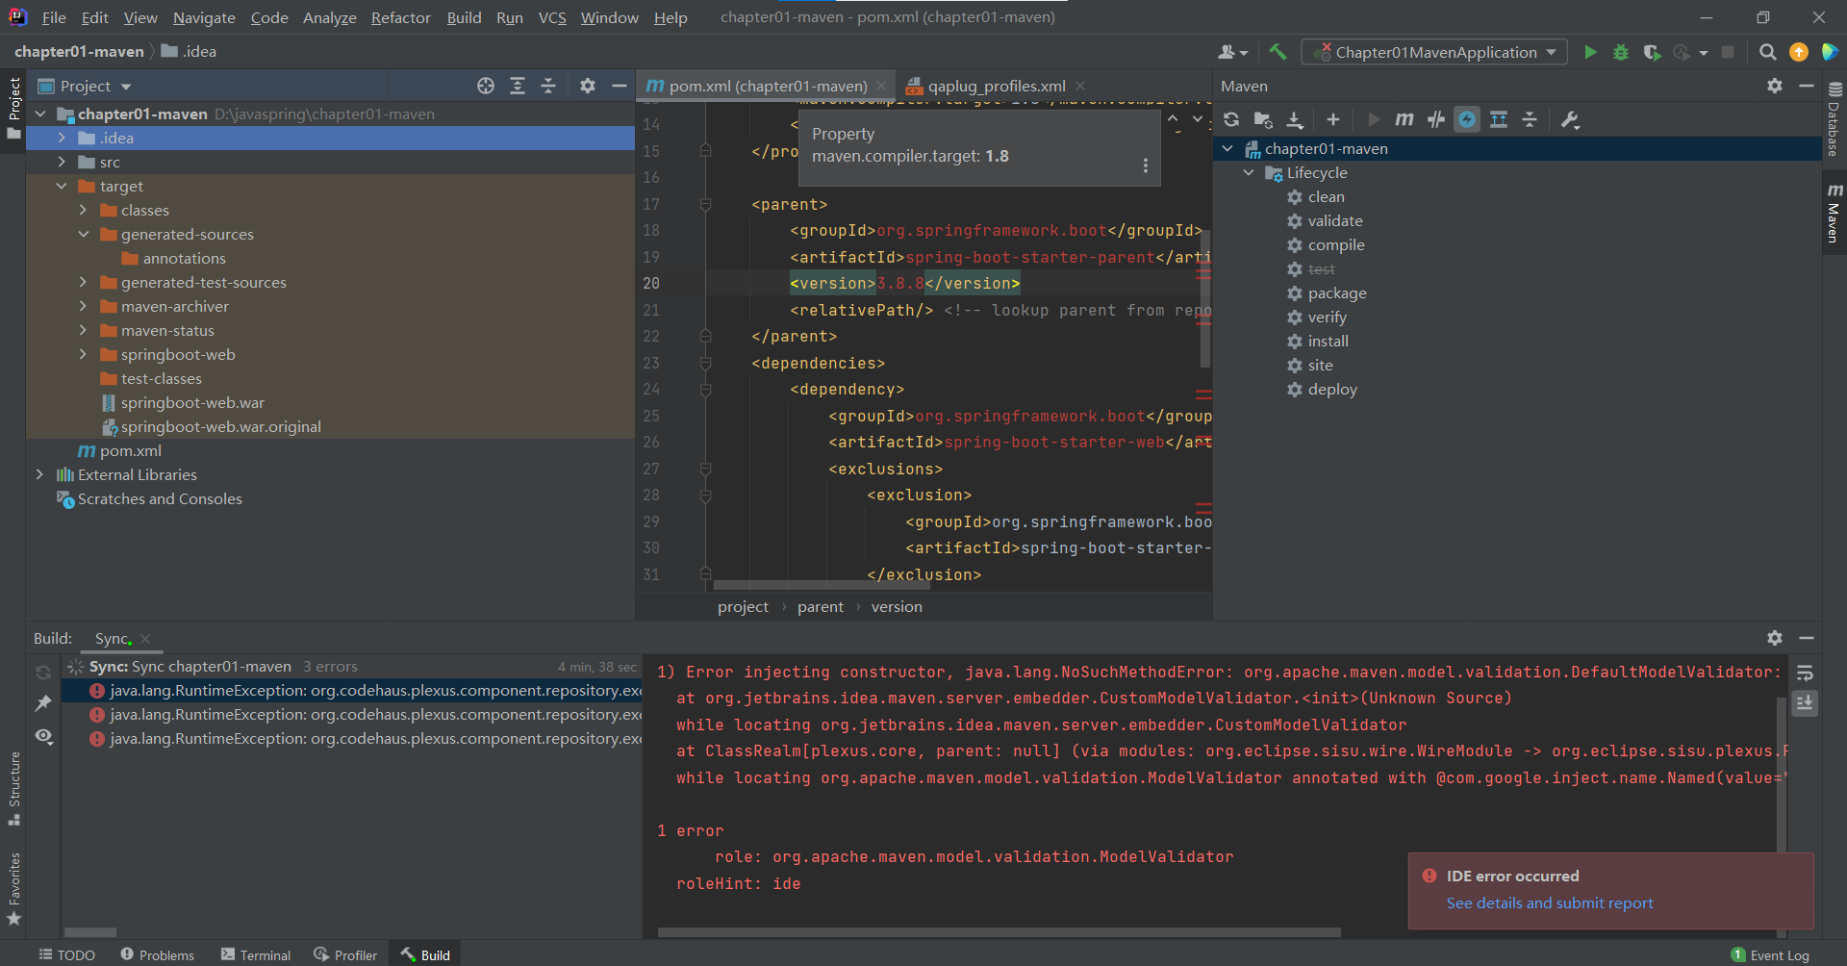The height and width of the screenshot is (966, 1847).
Task: Open the Event Log button
Action: click(1770, 954)
